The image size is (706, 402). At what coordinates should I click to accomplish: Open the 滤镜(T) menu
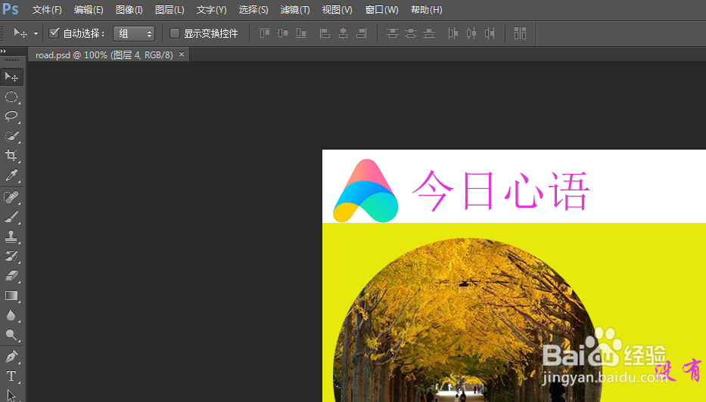(x=295, y=9)
